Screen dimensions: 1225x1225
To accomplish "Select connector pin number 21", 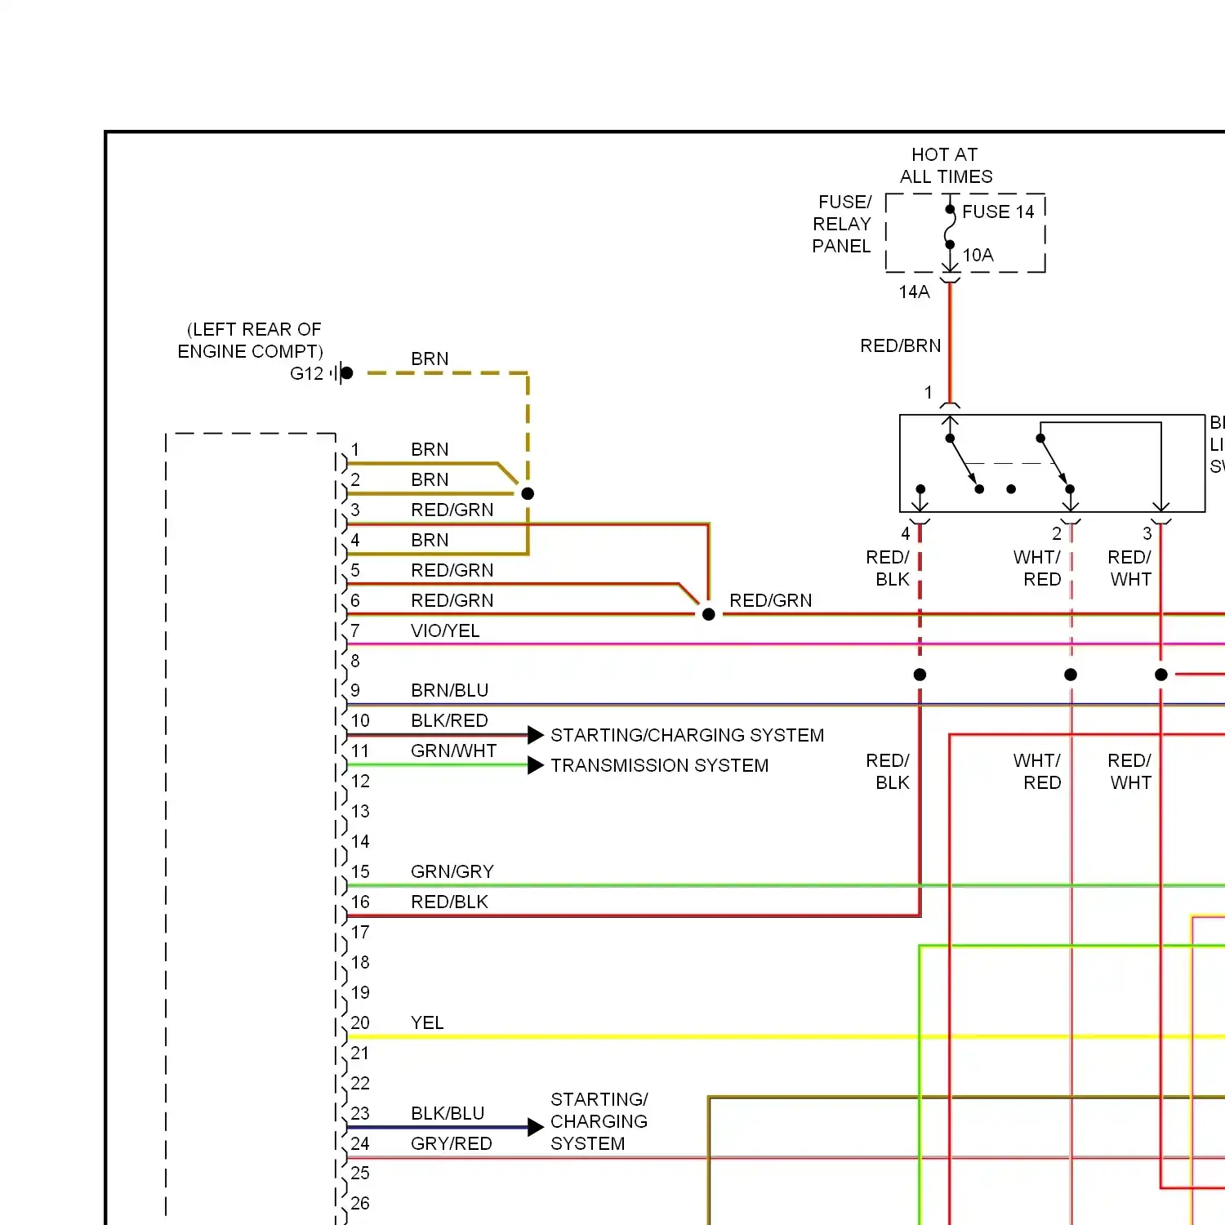I will point(360,1053).
